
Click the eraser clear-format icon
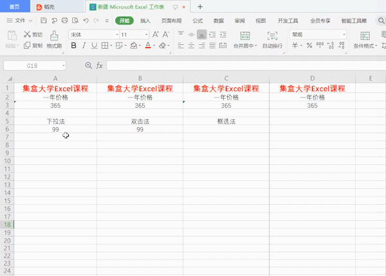click(162, 46)
